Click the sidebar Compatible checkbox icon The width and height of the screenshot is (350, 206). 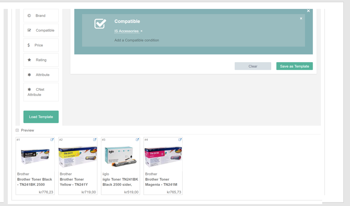(x=29, y=30)
